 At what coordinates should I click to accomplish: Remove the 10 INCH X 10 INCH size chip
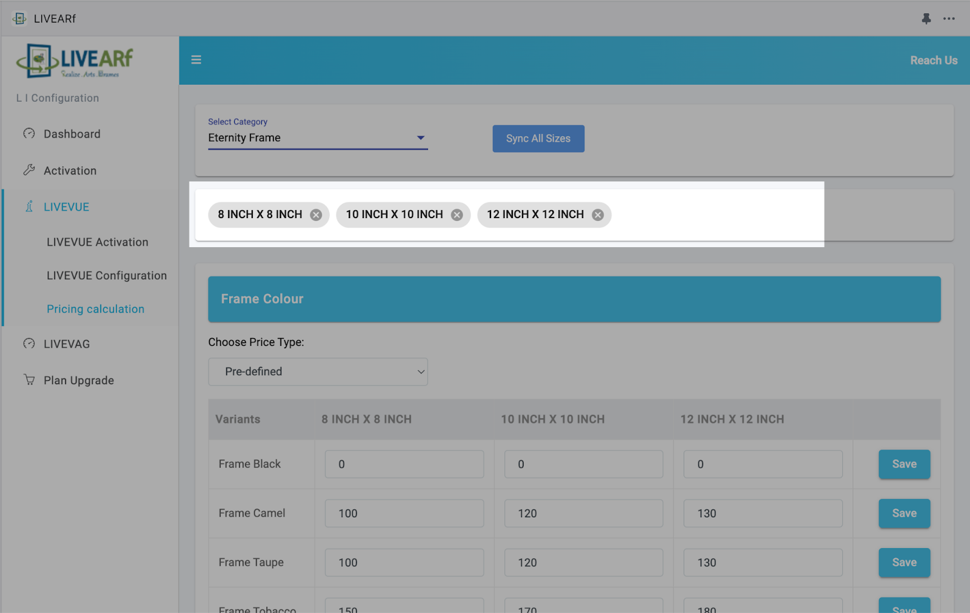click(x=457, y=215)
